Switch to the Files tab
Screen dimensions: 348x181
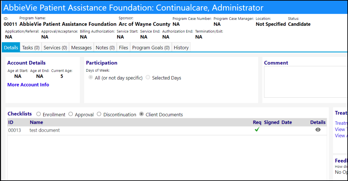(x=123, y=47)
